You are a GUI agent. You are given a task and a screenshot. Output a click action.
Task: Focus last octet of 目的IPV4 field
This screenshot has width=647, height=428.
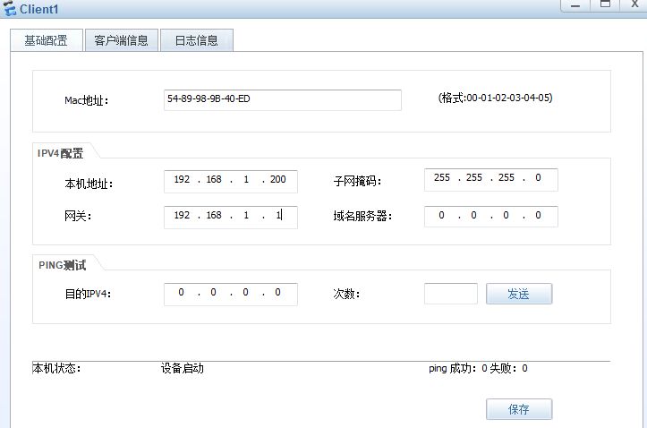point(278,293)
